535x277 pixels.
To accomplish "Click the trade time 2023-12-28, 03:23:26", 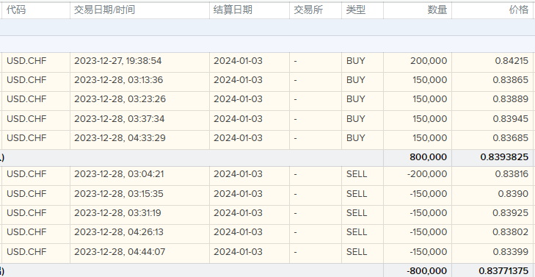I will coord(120,99).
